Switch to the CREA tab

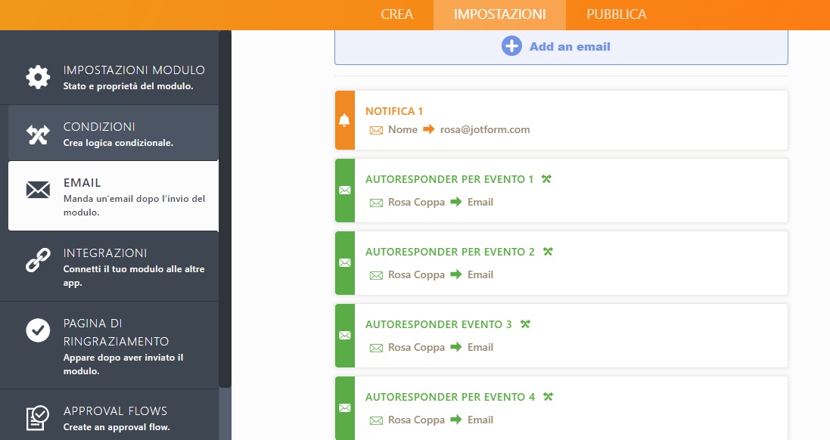396,14
